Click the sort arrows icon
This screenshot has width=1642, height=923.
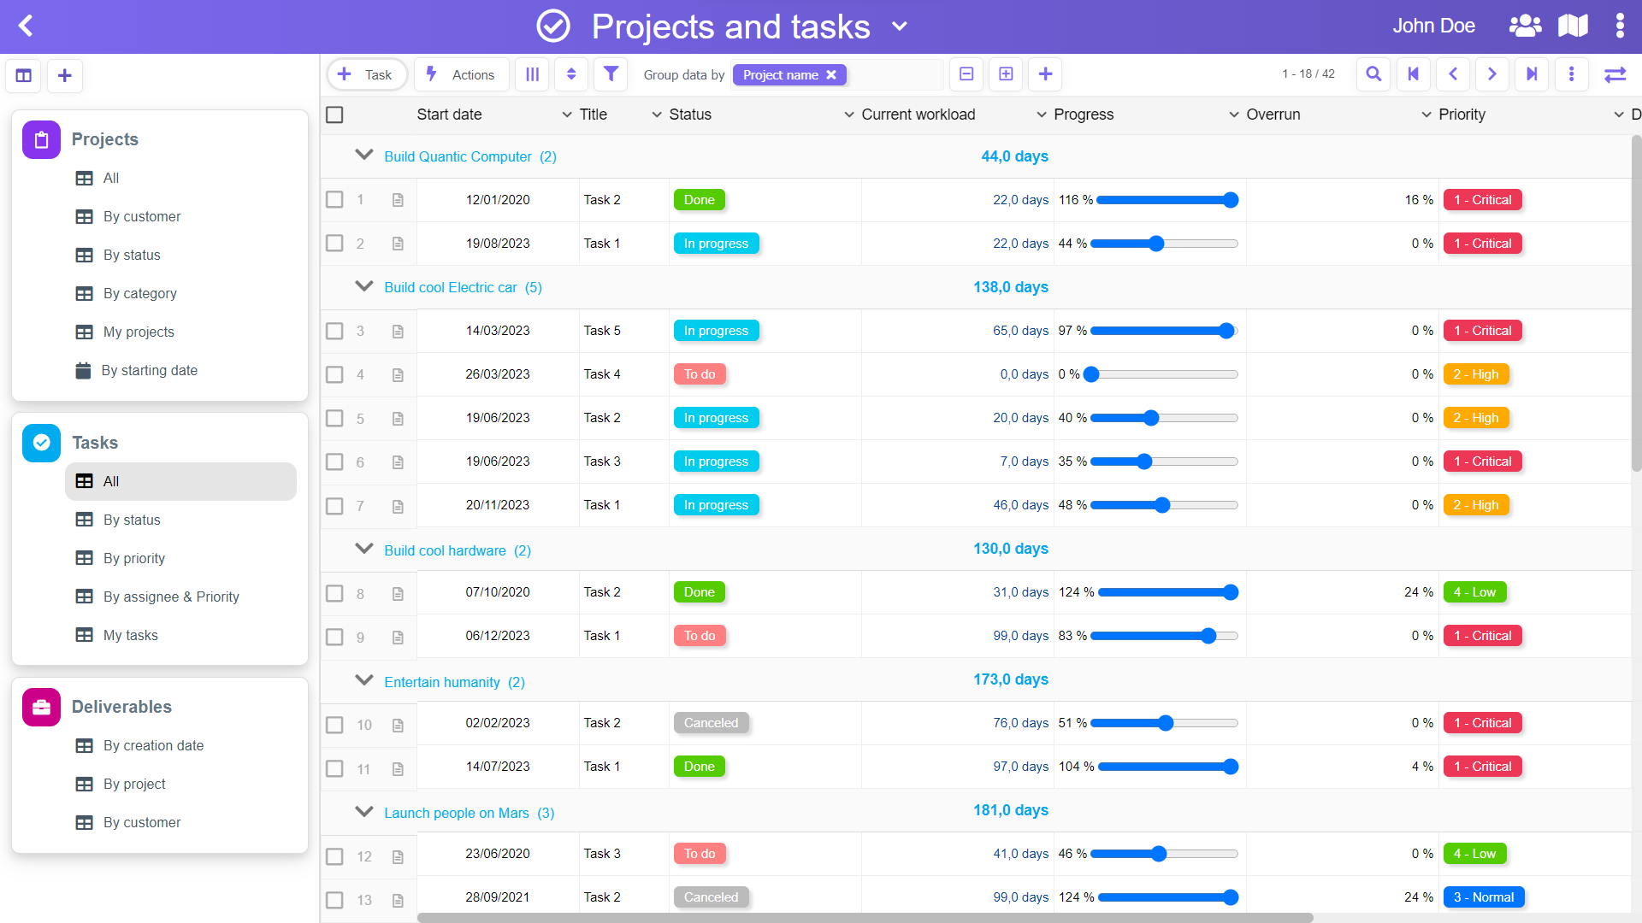click(x=571, y=74)
